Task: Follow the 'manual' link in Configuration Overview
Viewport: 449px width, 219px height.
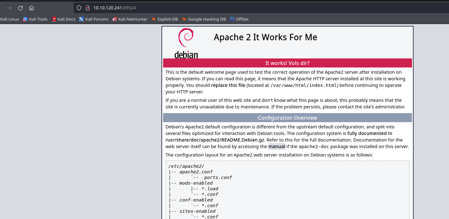Action: [277, 147]
